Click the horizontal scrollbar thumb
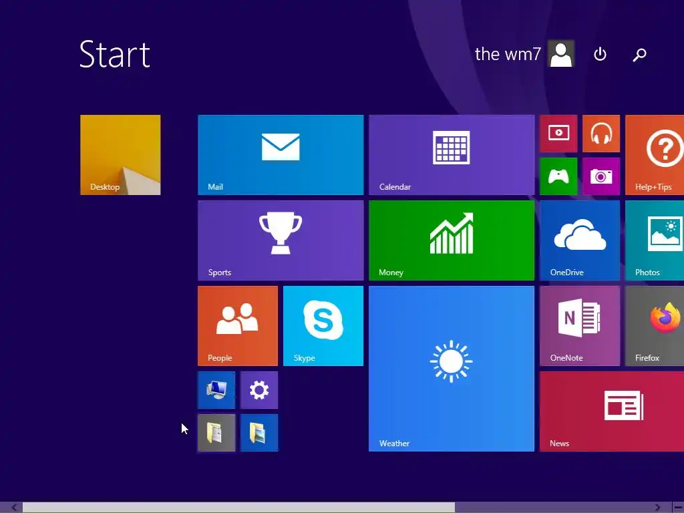 (x=238, y=508)
